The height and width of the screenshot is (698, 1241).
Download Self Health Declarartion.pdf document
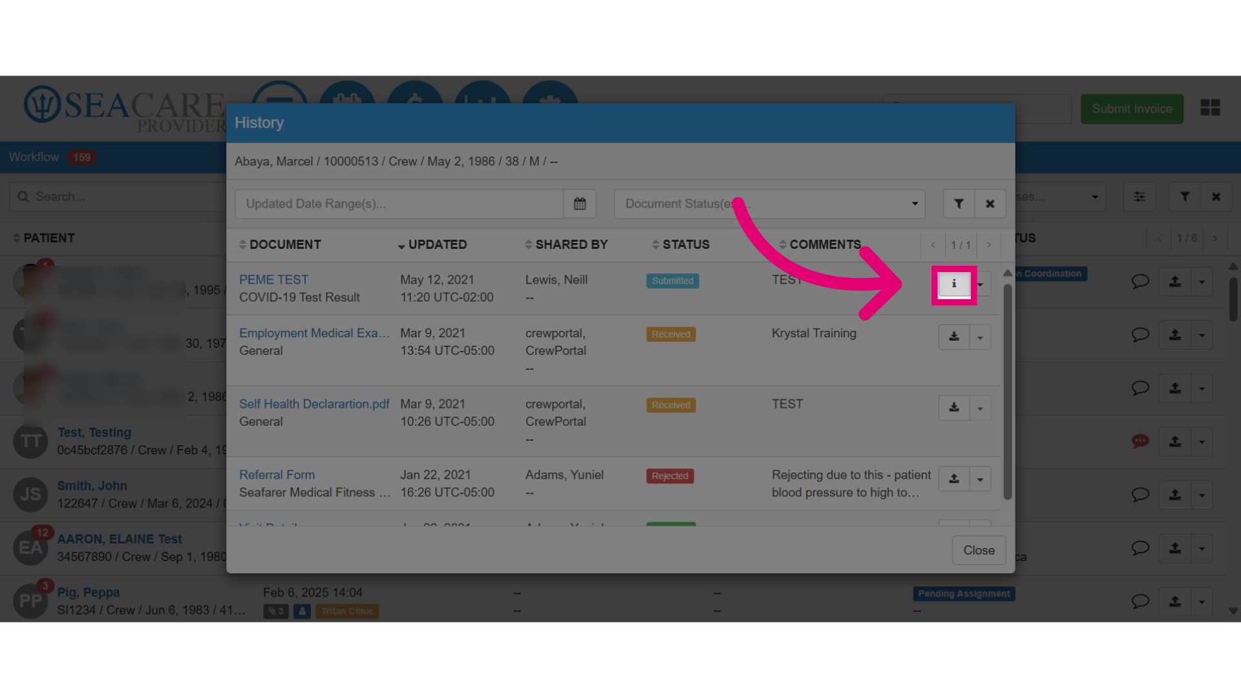pyautogui.click(x=954, y=408)
